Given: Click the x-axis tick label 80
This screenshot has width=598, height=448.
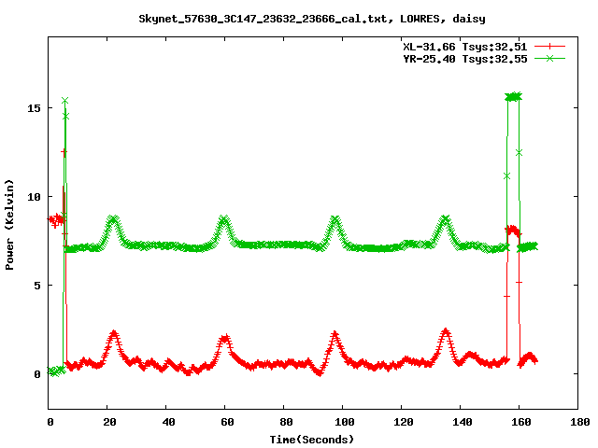Looking at the screenshot, I should (286, 422).
